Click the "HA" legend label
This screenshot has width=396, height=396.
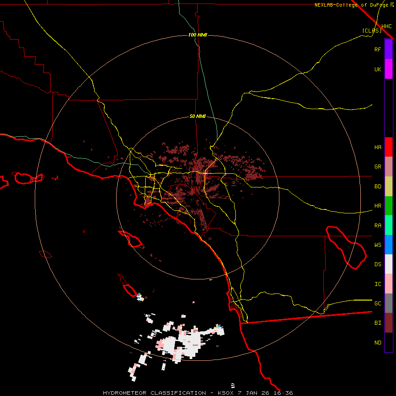(378, 147)
